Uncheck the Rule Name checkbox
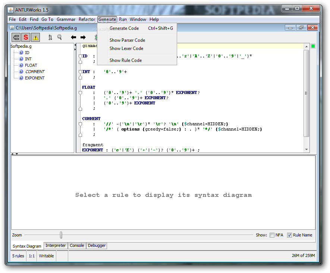 point(290,235)
